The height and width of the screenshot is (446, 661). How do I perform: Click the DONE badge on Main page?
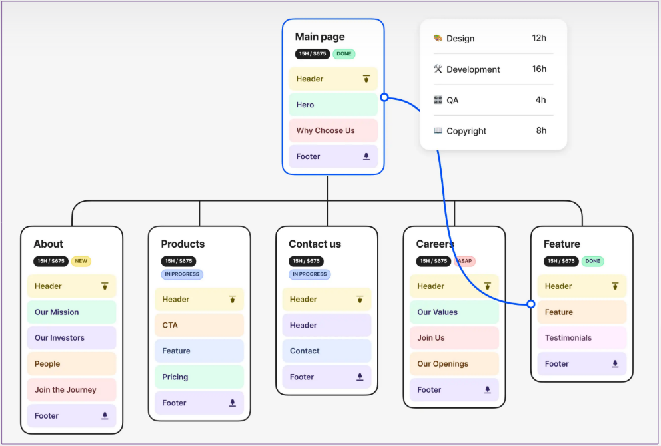[344, 54]
